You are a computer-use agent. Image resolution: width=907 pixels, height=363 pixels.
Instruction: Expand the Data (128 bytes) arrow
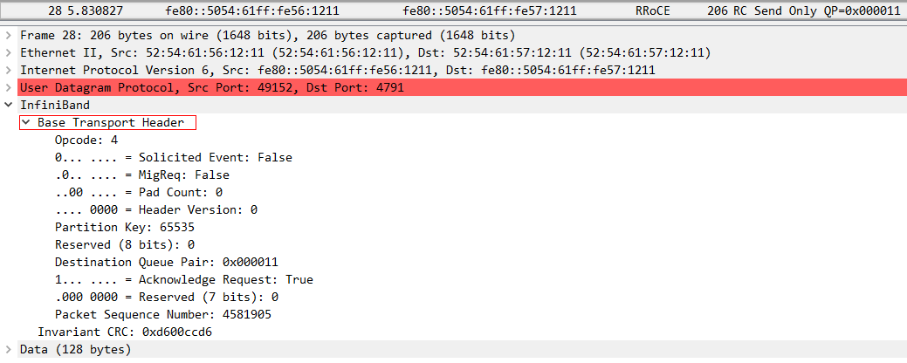(x=8, y=349)
